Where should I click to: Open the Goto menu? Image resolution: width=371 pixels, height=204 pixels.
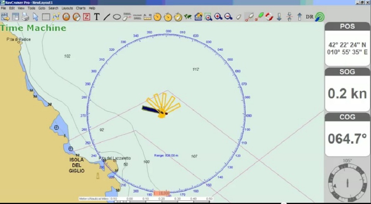click(42, 8)
